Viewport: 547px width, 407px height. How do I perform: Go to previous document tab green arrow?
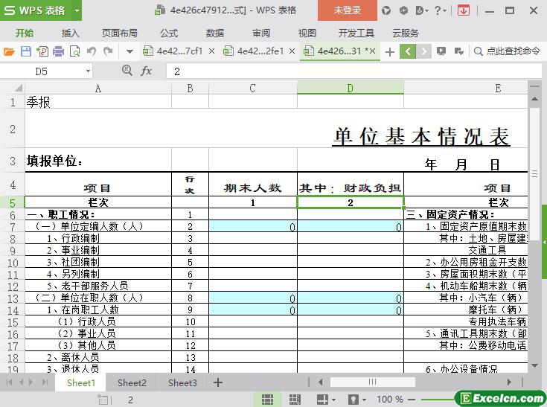pyautogui.click(x=408, y=51)
